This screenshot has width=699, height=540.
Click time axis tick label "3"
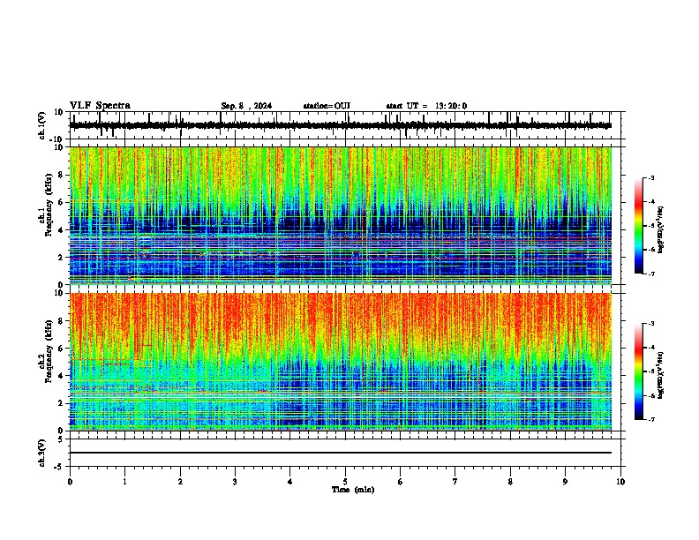(x=235, y=482)
